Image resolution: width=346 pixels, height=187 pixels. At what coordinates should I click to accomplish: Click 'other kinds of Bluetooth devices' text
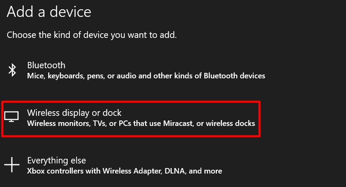219,76
